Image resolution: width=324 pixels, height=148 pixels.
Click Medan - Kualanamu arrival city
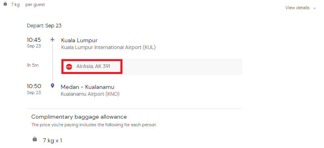[x=87, y=87]
